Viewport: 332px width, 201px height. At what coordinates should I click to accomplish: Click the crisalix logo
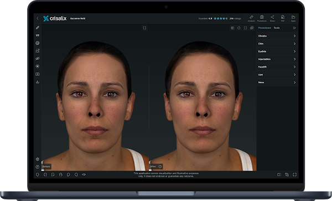[55, 18]
